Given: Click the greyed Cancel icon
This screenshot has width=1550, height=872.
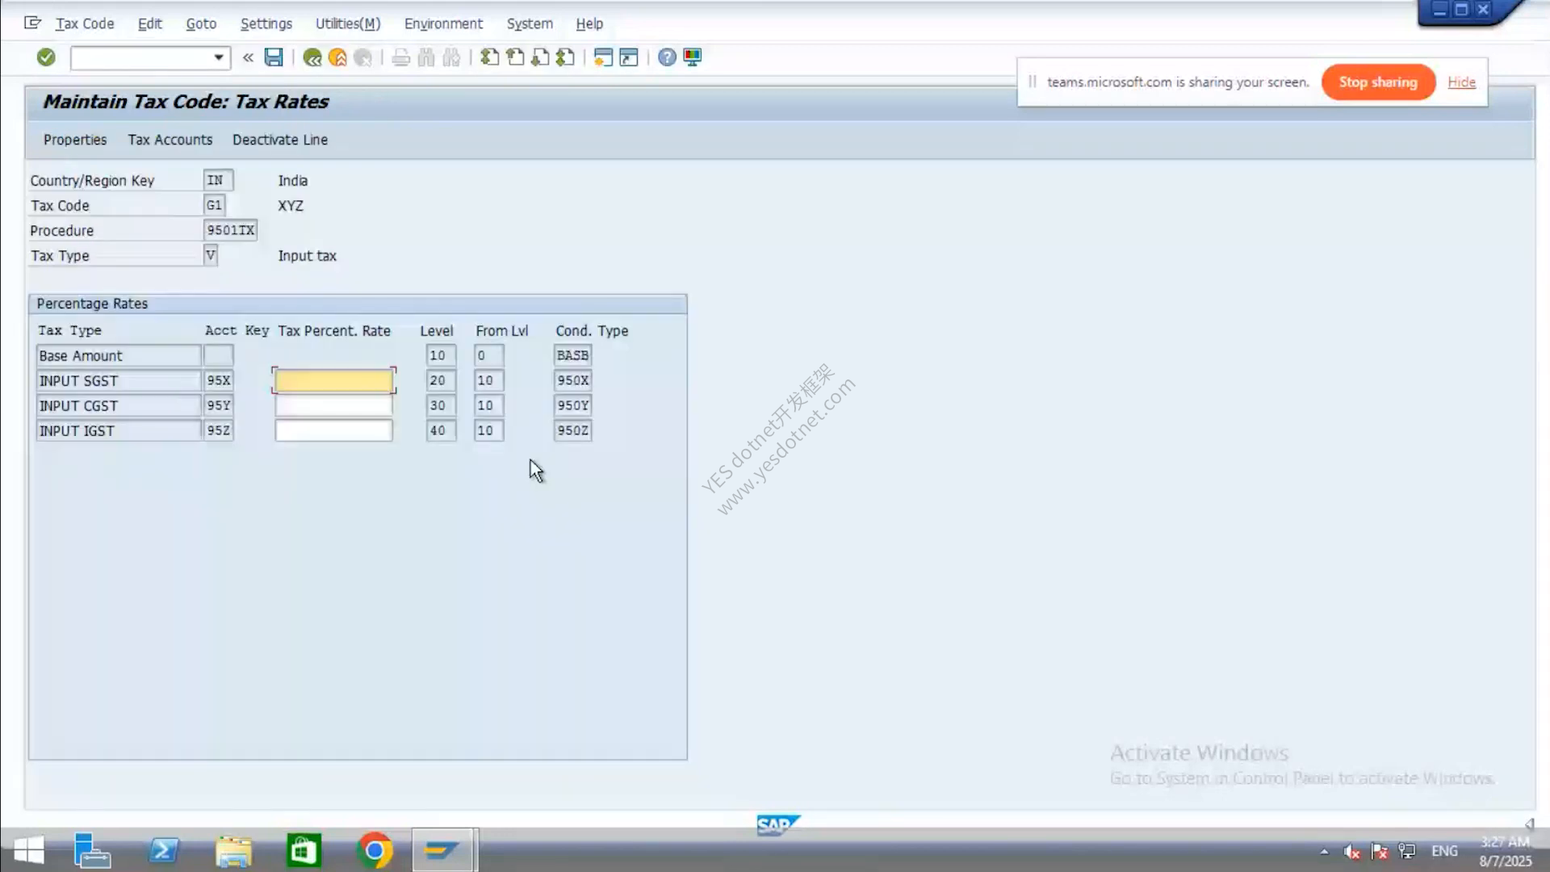Looking at the screenshot, I should pos(363,57).
